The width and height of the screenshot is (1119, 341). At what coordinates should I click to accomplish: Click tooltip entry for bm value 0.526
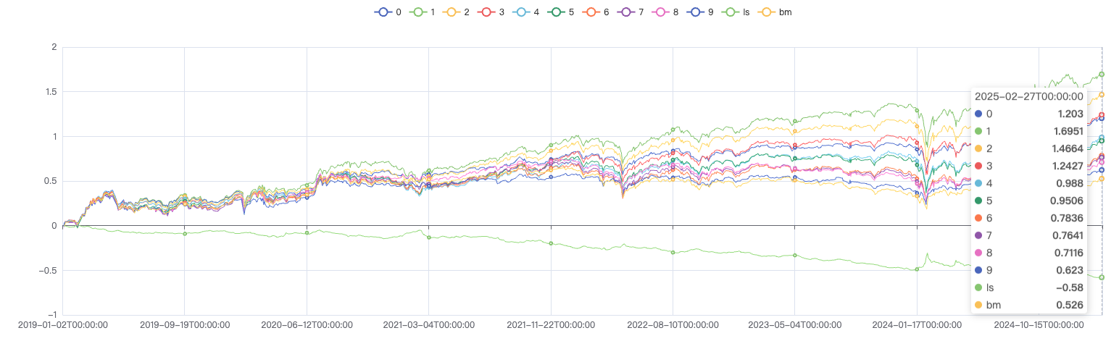[1028, 305]
